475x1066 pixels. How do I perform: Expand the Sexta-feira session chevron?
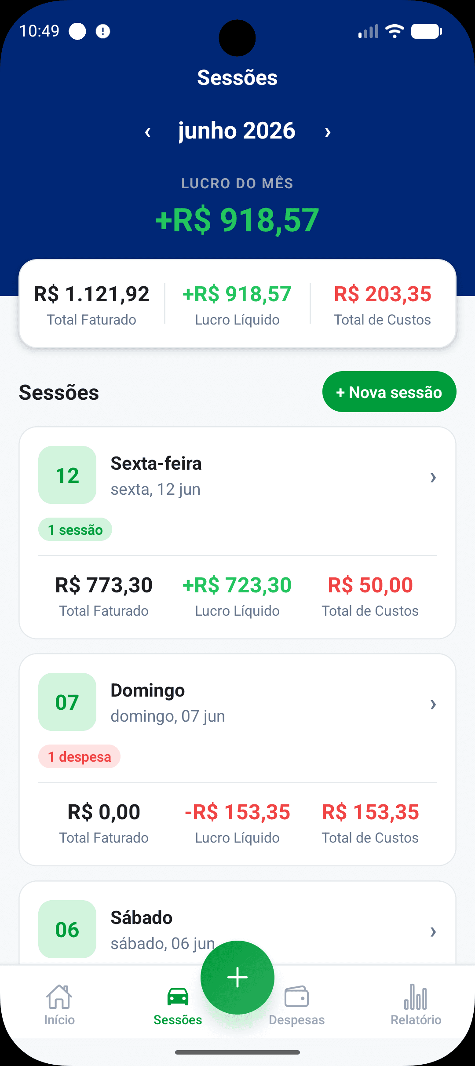tap(433, 477)
